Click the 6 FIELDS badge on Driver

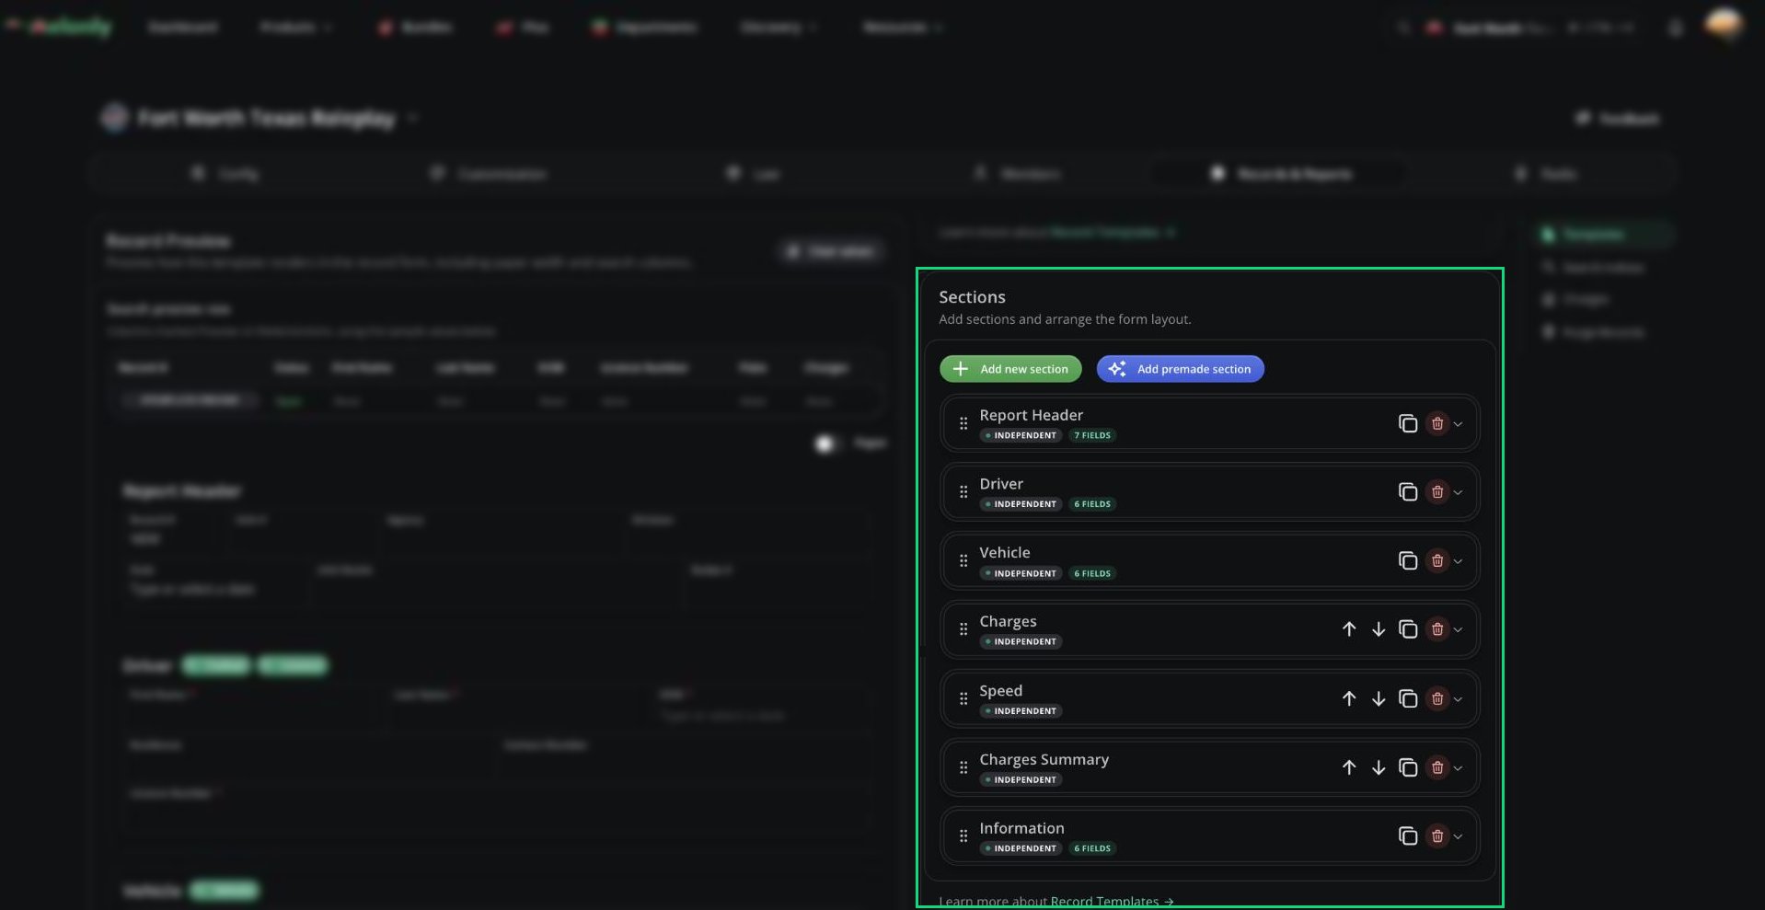[x=1092, y=504]
